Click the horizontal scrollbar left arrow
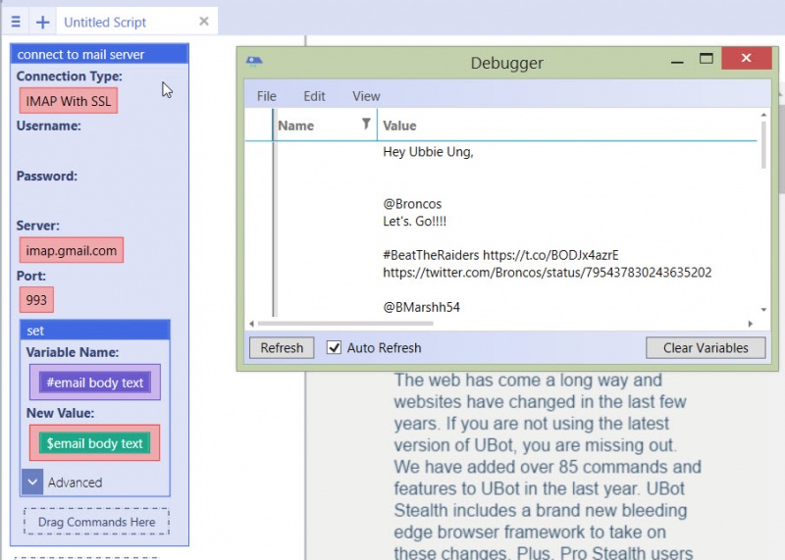The height and width of the screenshot is (560, 785). coord(251,324)
